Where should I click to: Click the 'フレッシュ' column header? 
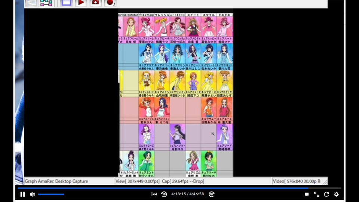(162, 15)
